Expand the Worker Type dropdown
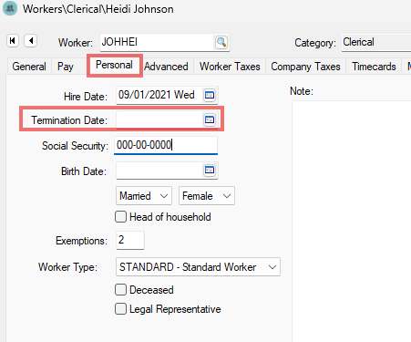Screen dimensions: 411x342 coord(198,267)
